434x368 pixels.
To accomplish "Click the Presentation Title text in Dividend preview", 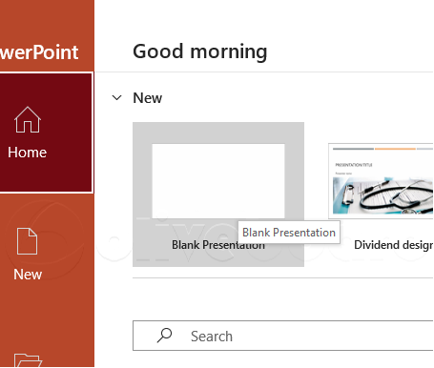I will coord(354,165).
